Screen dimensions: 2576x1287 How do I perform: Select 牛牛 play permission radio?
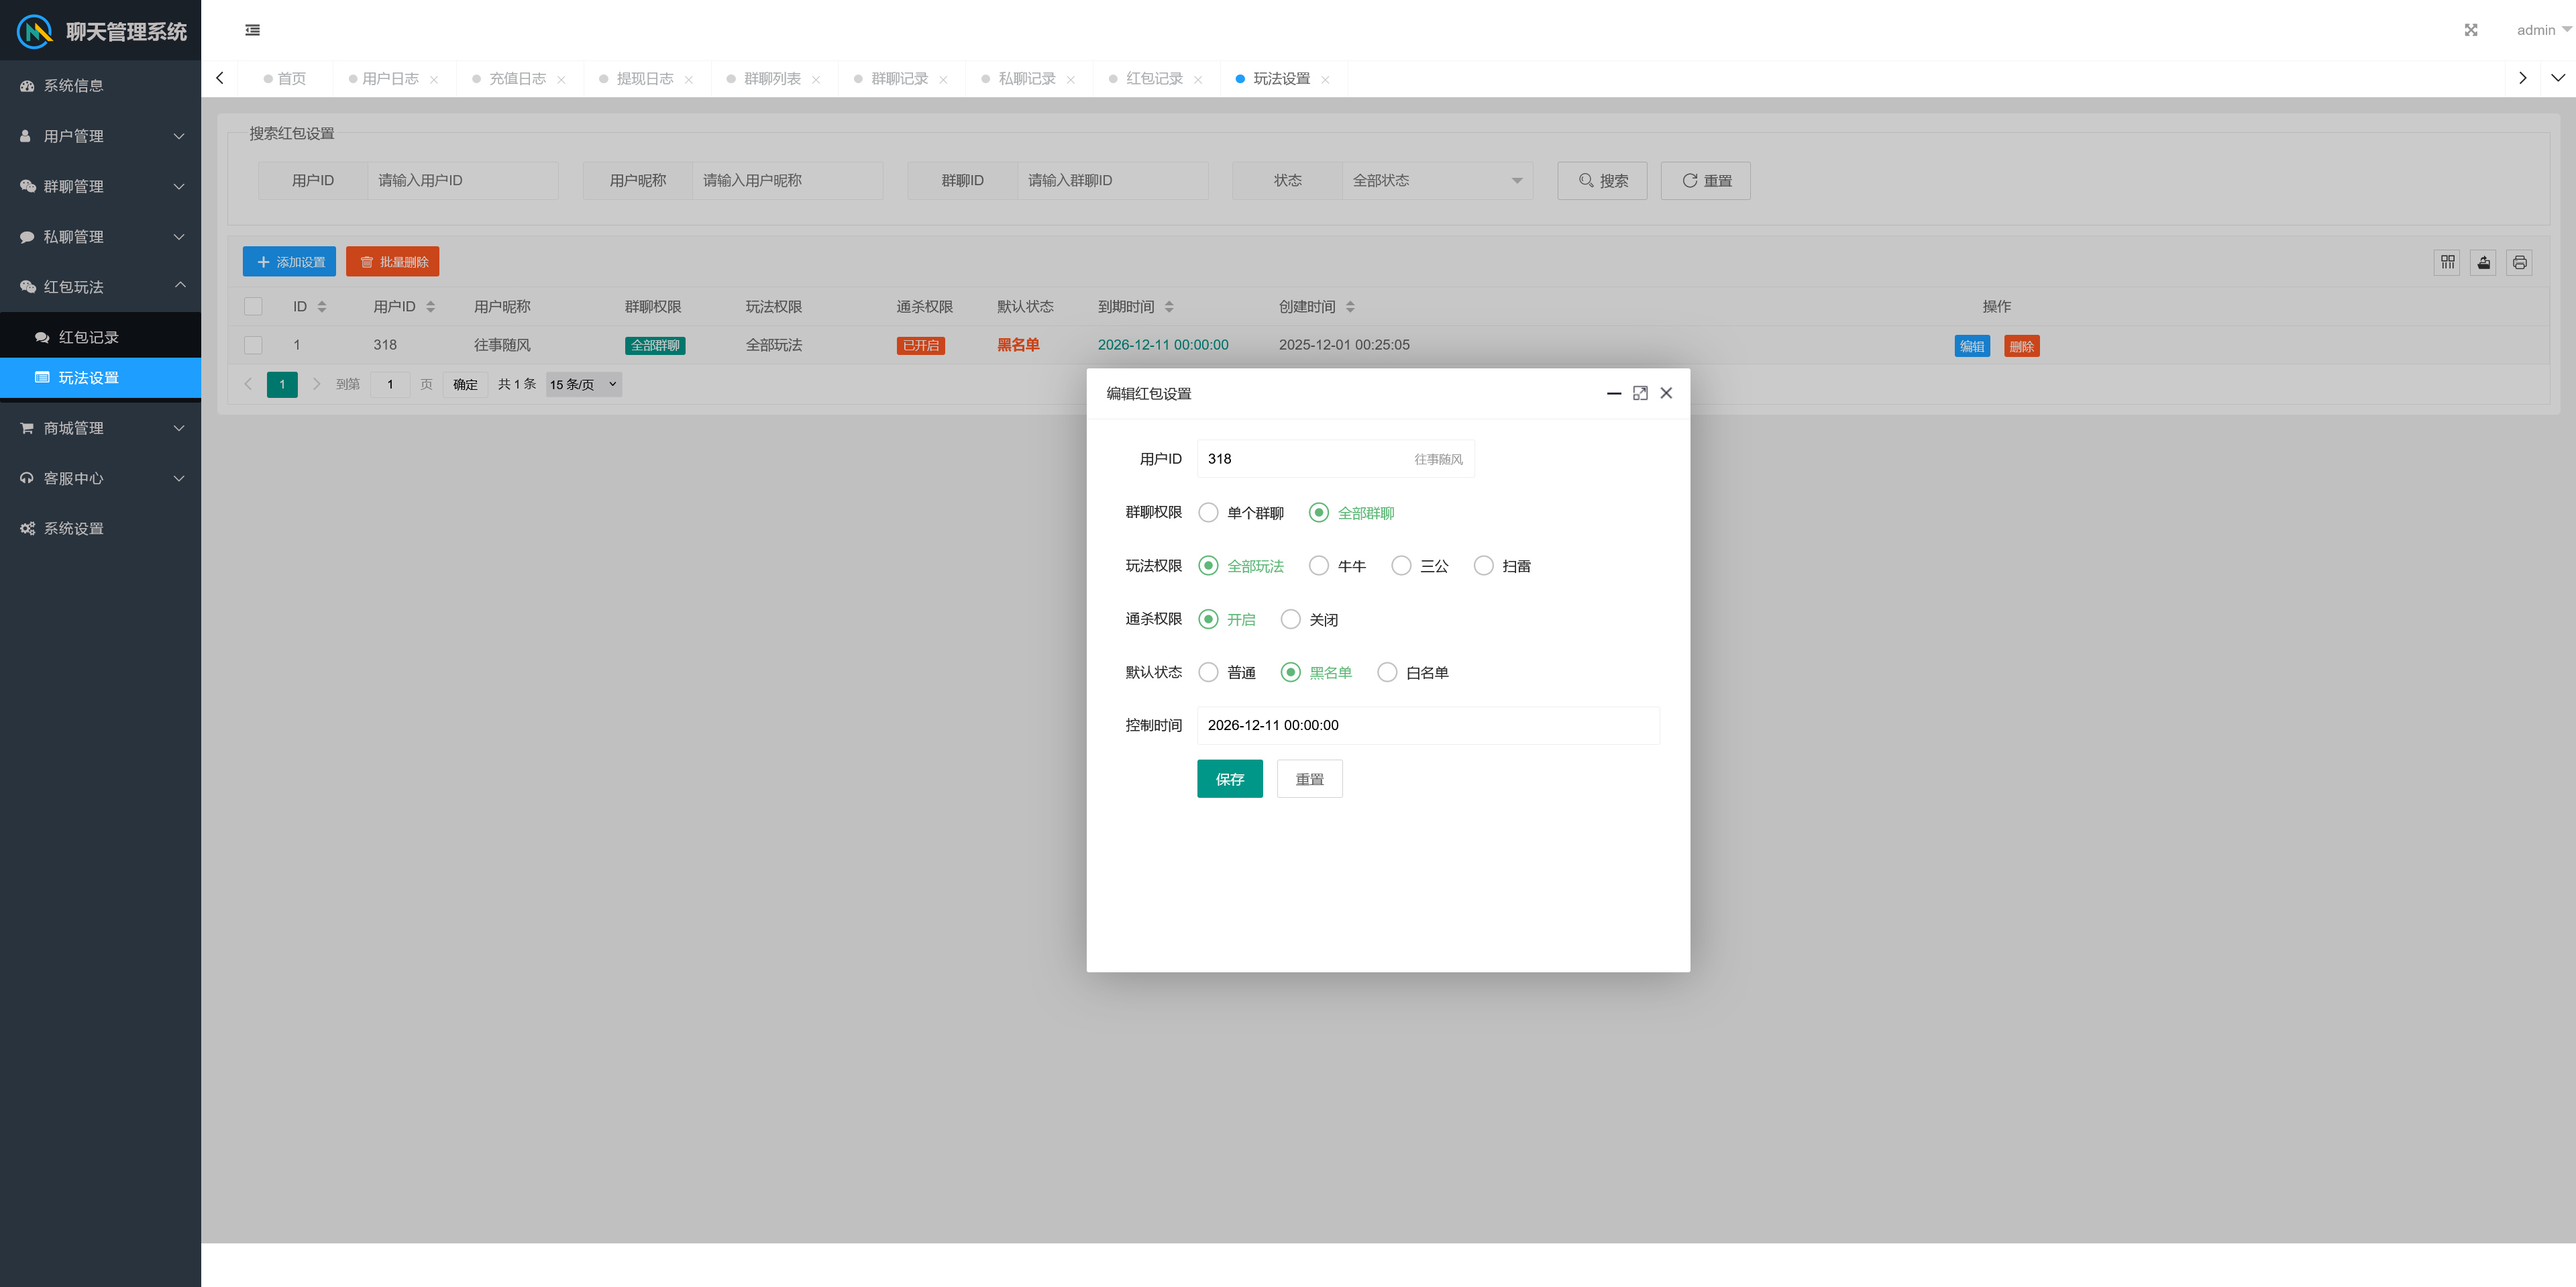point(1319,566)
